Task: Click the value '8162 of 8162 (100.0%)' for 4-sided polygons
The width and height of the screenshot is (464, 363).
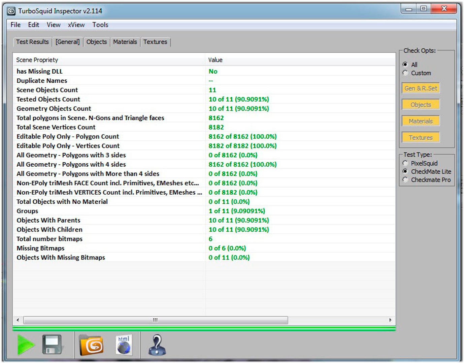Action: tap(242, 164)
